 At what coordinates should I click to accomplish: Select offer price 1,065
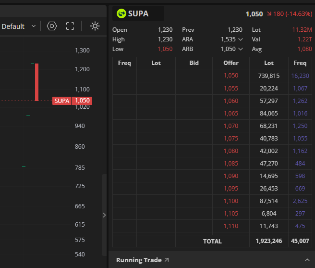click(231, 114)
